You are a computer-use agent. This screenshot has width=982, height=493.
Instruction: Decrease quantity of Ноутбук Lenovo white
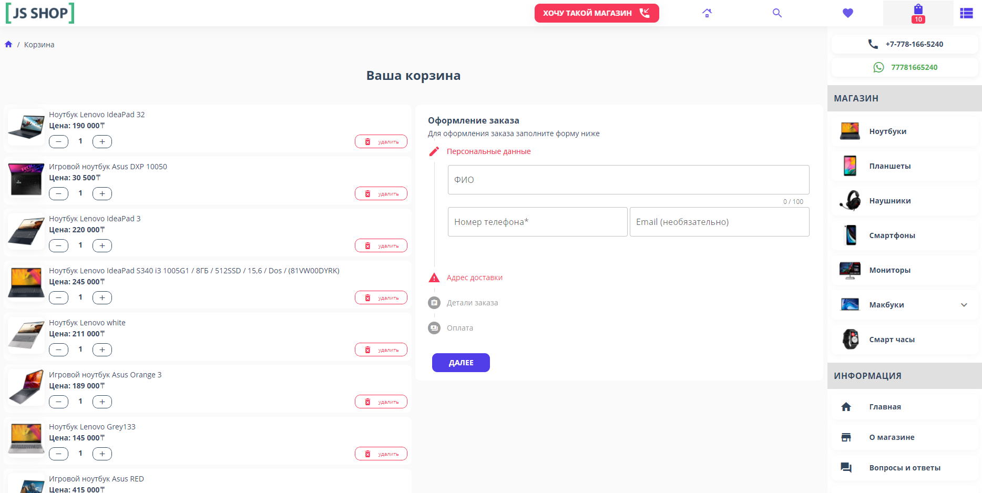58,350
